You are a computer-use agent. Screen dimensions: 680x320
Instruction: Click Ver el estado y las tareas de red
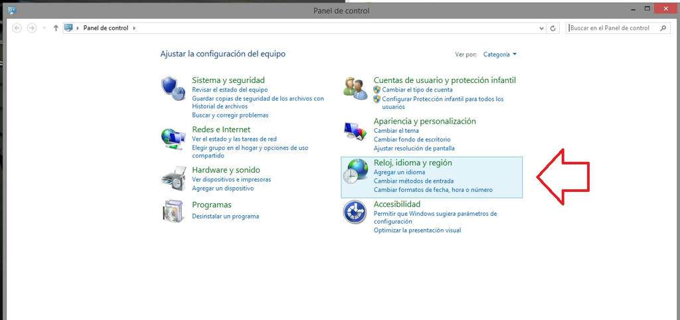(x=234, y=139)
